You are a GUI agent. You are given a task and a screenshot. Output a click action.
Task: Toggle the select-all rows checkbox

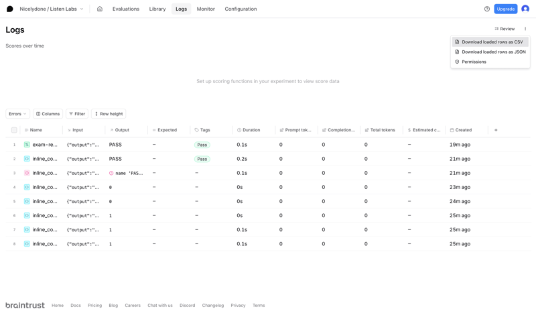click(x=14, y=130)
